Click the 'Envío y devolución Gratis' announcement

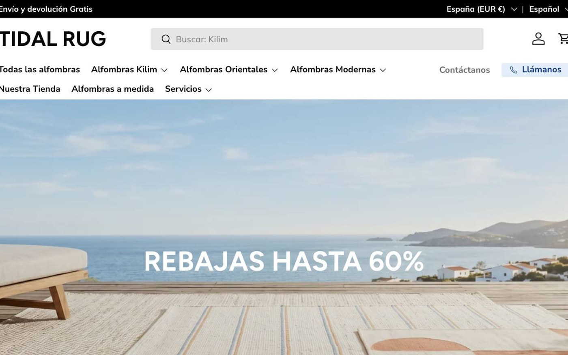pyautogui.click(x=46, y=9)
